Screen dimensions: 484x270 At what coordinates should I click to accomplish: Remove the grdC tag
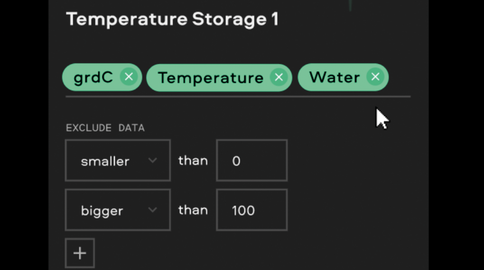pyautogui.click(x=129, y=77)
